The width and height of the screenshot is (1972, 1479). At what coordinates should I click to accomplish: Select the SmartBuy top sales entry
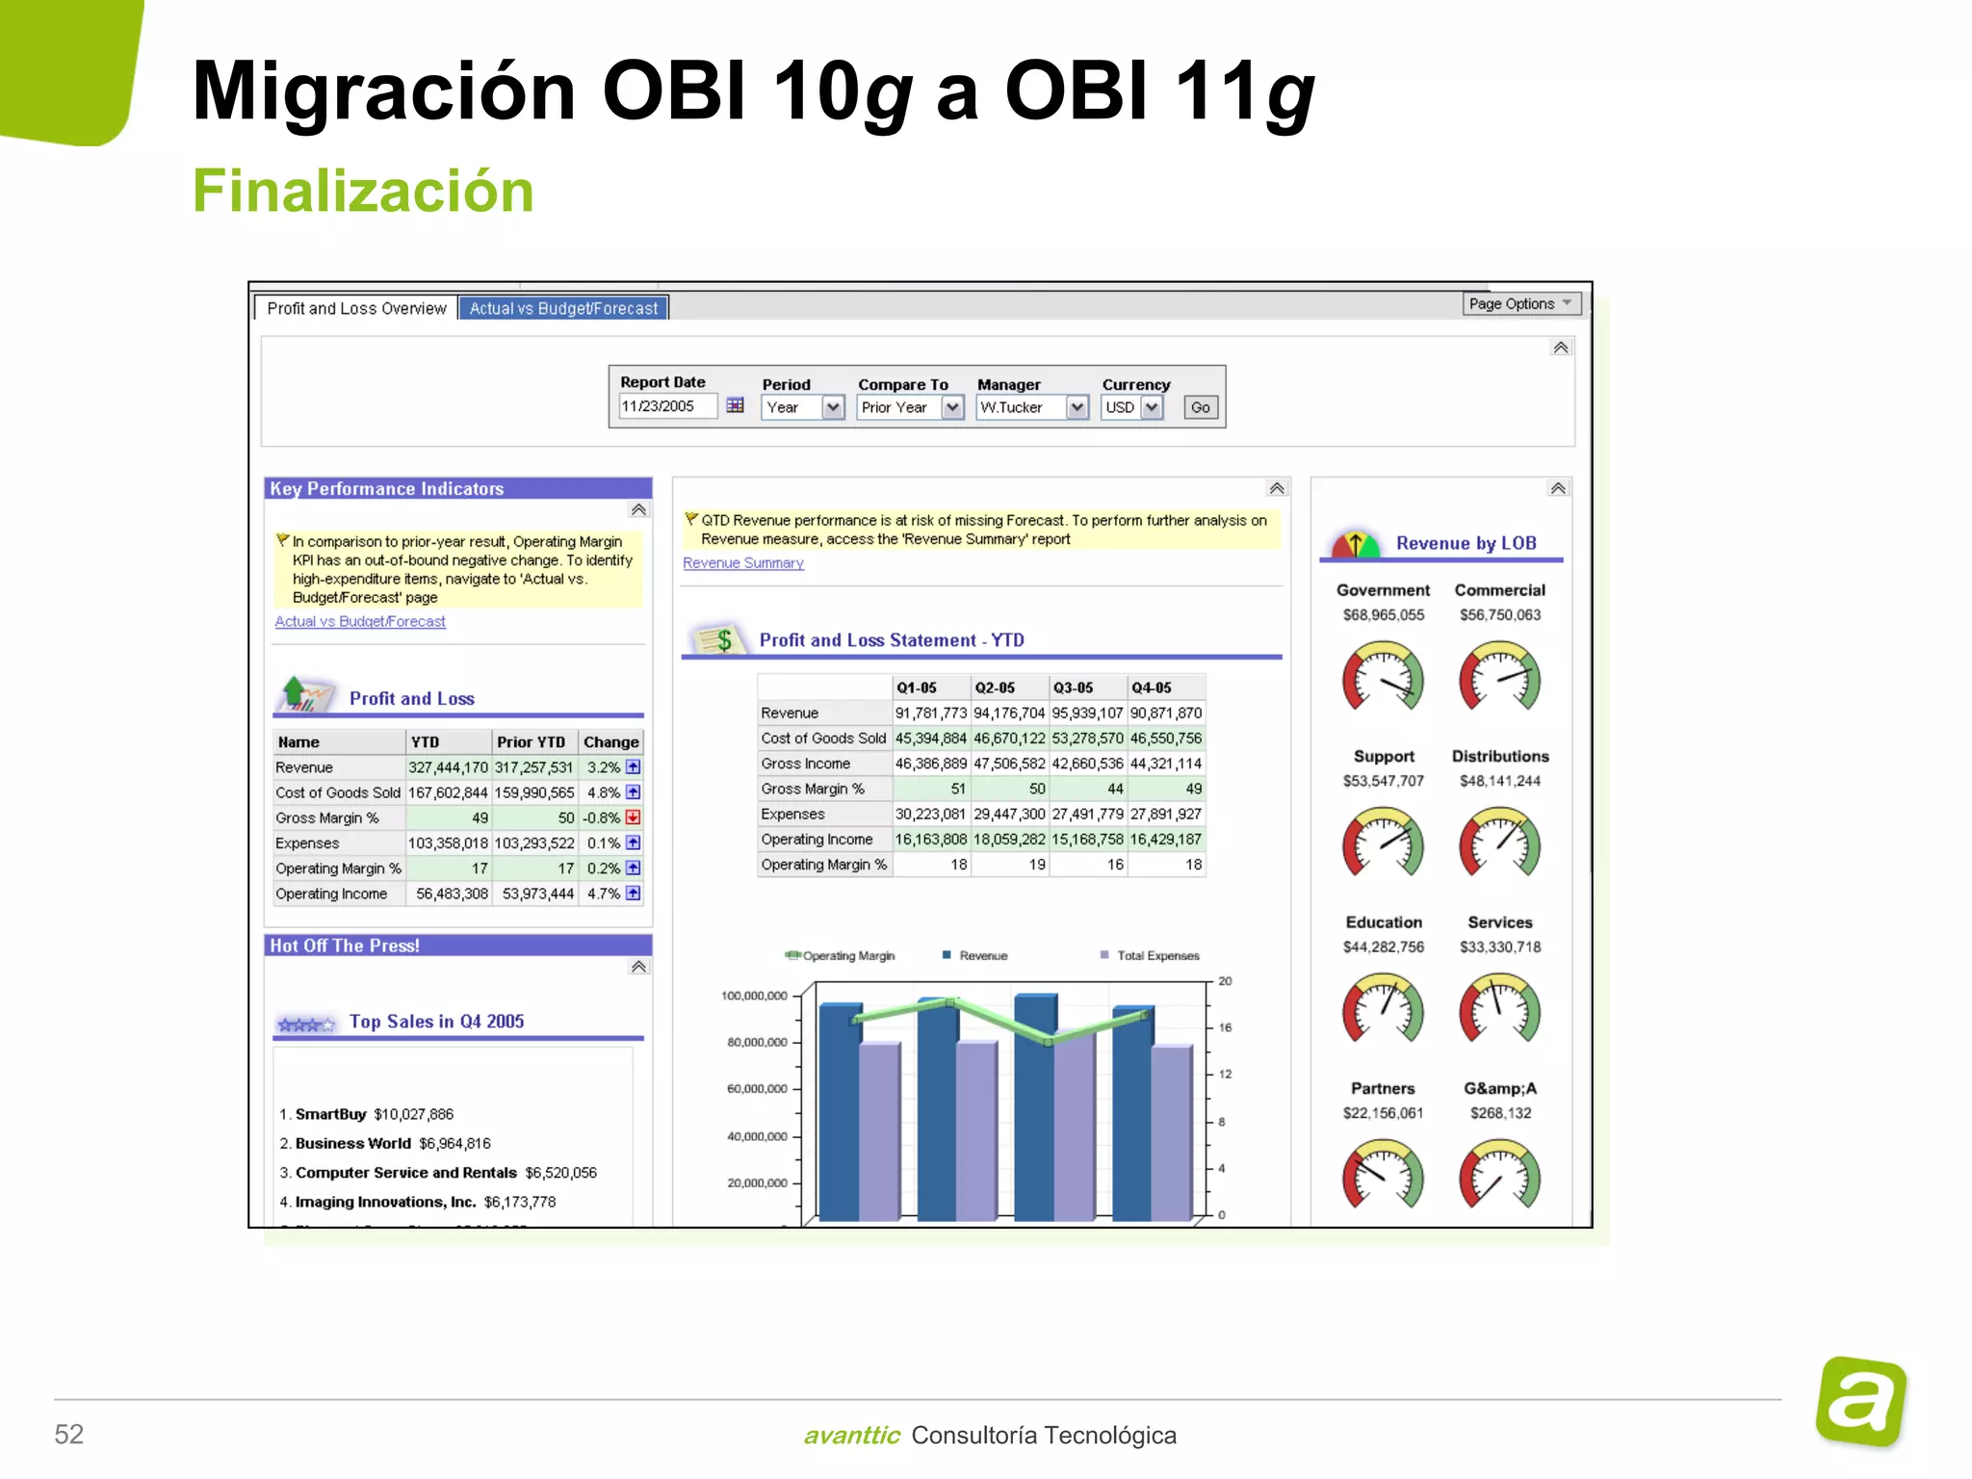(367, 1114)
